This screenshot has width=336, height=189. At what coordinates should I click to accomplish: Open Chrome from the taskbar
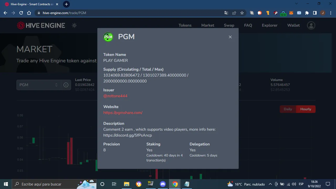pyautogui.click(x=175, y=184)
